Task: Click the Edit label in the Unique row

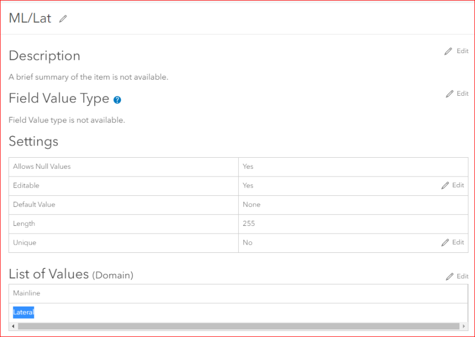Action: [458, 242]
